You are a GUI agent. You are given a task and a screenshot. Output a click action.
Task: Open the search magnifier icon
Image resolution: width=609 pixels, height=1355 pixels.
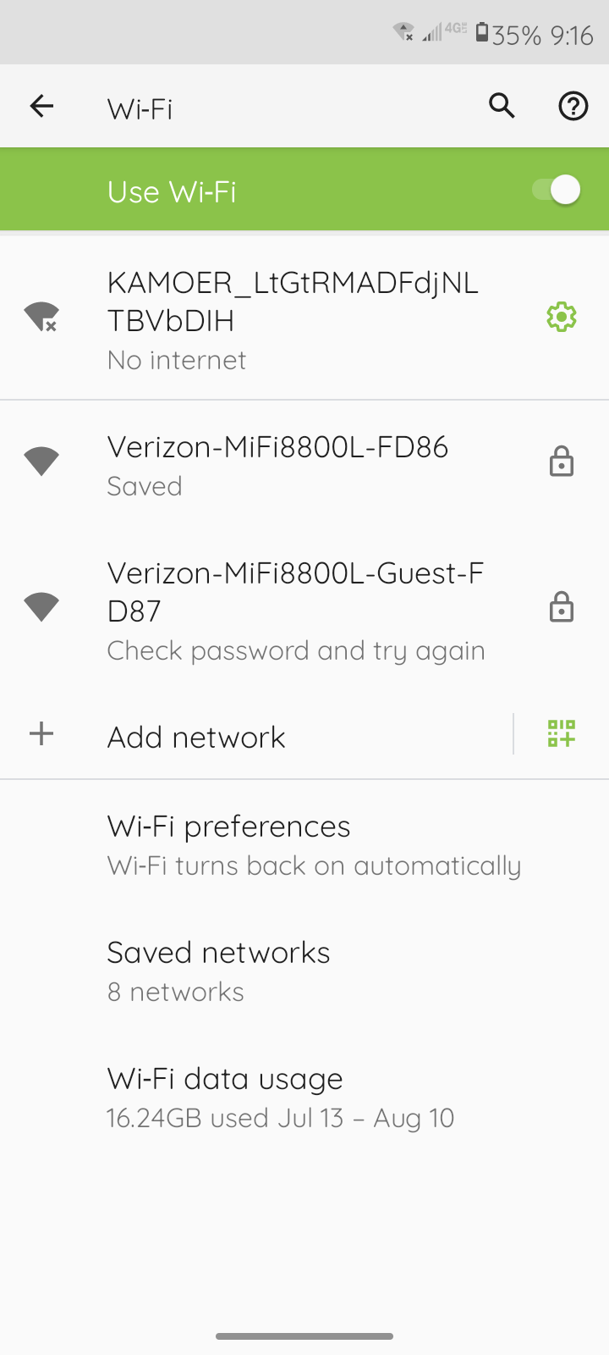pyautogui.click(x=502, y=106)
